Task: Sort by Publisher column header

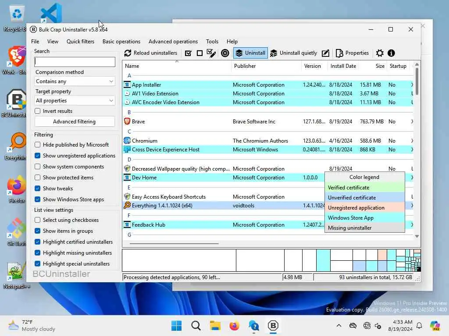Action: tap(266, 66)
